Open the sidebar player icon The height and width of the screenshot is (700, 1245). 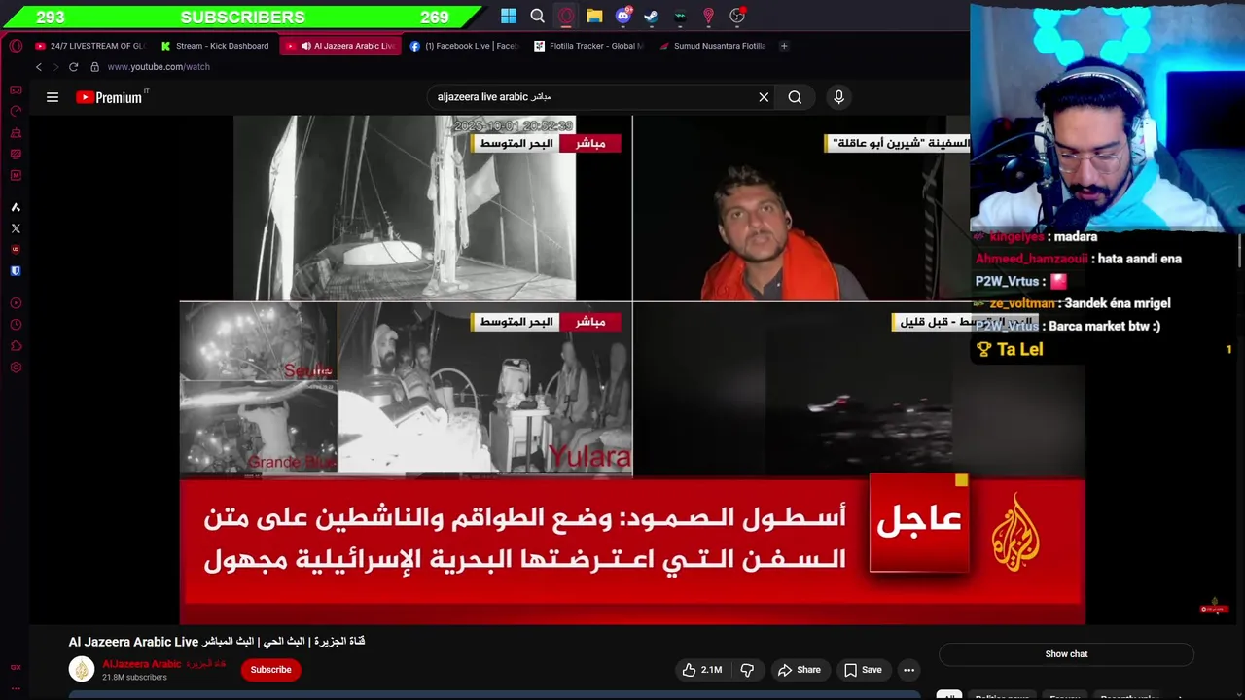click(16, 303)
